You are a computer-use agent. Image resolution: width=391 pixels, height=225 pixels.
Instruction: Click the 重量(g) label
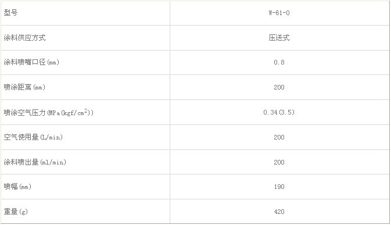click(x=16, y=211)
